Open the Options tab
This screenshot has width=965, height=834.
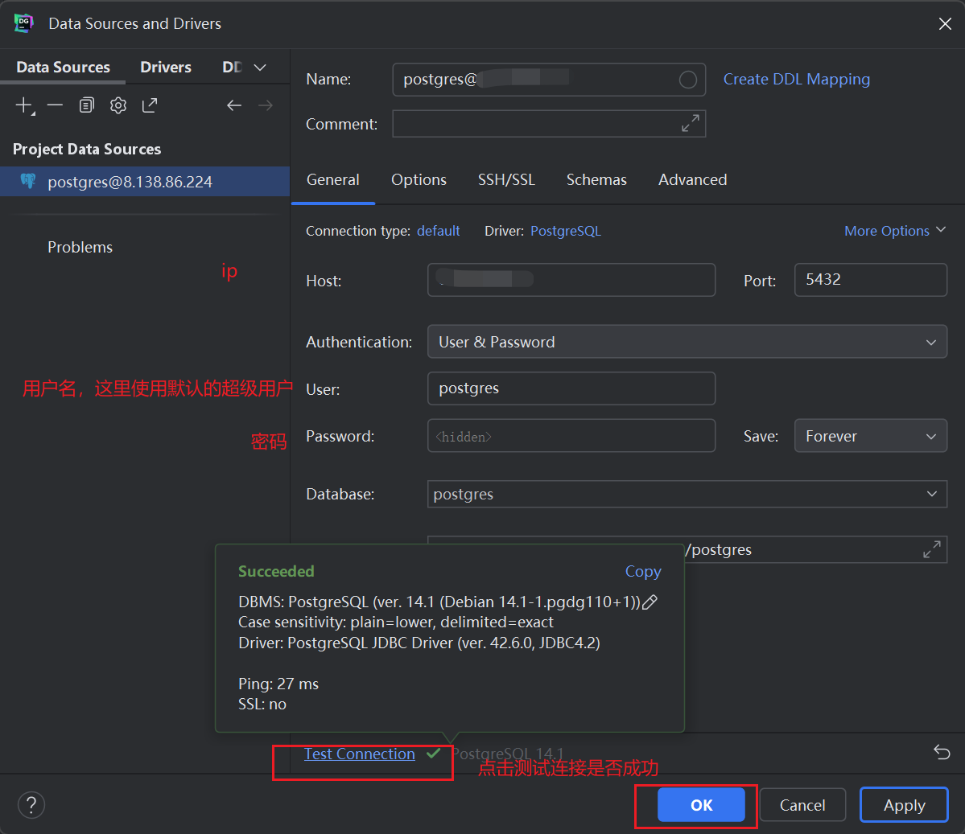[419, 179]
